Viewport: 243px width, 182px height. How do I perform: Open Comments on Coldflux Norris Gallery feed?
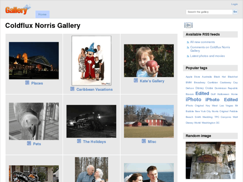pyautogui.click(x=210, y=49)
